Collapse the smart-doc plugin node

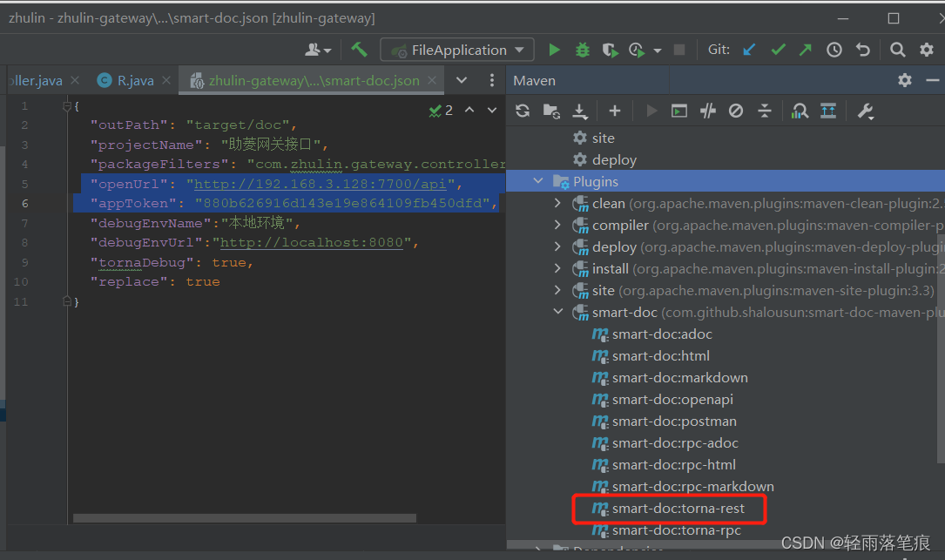(x=558, y=312)
